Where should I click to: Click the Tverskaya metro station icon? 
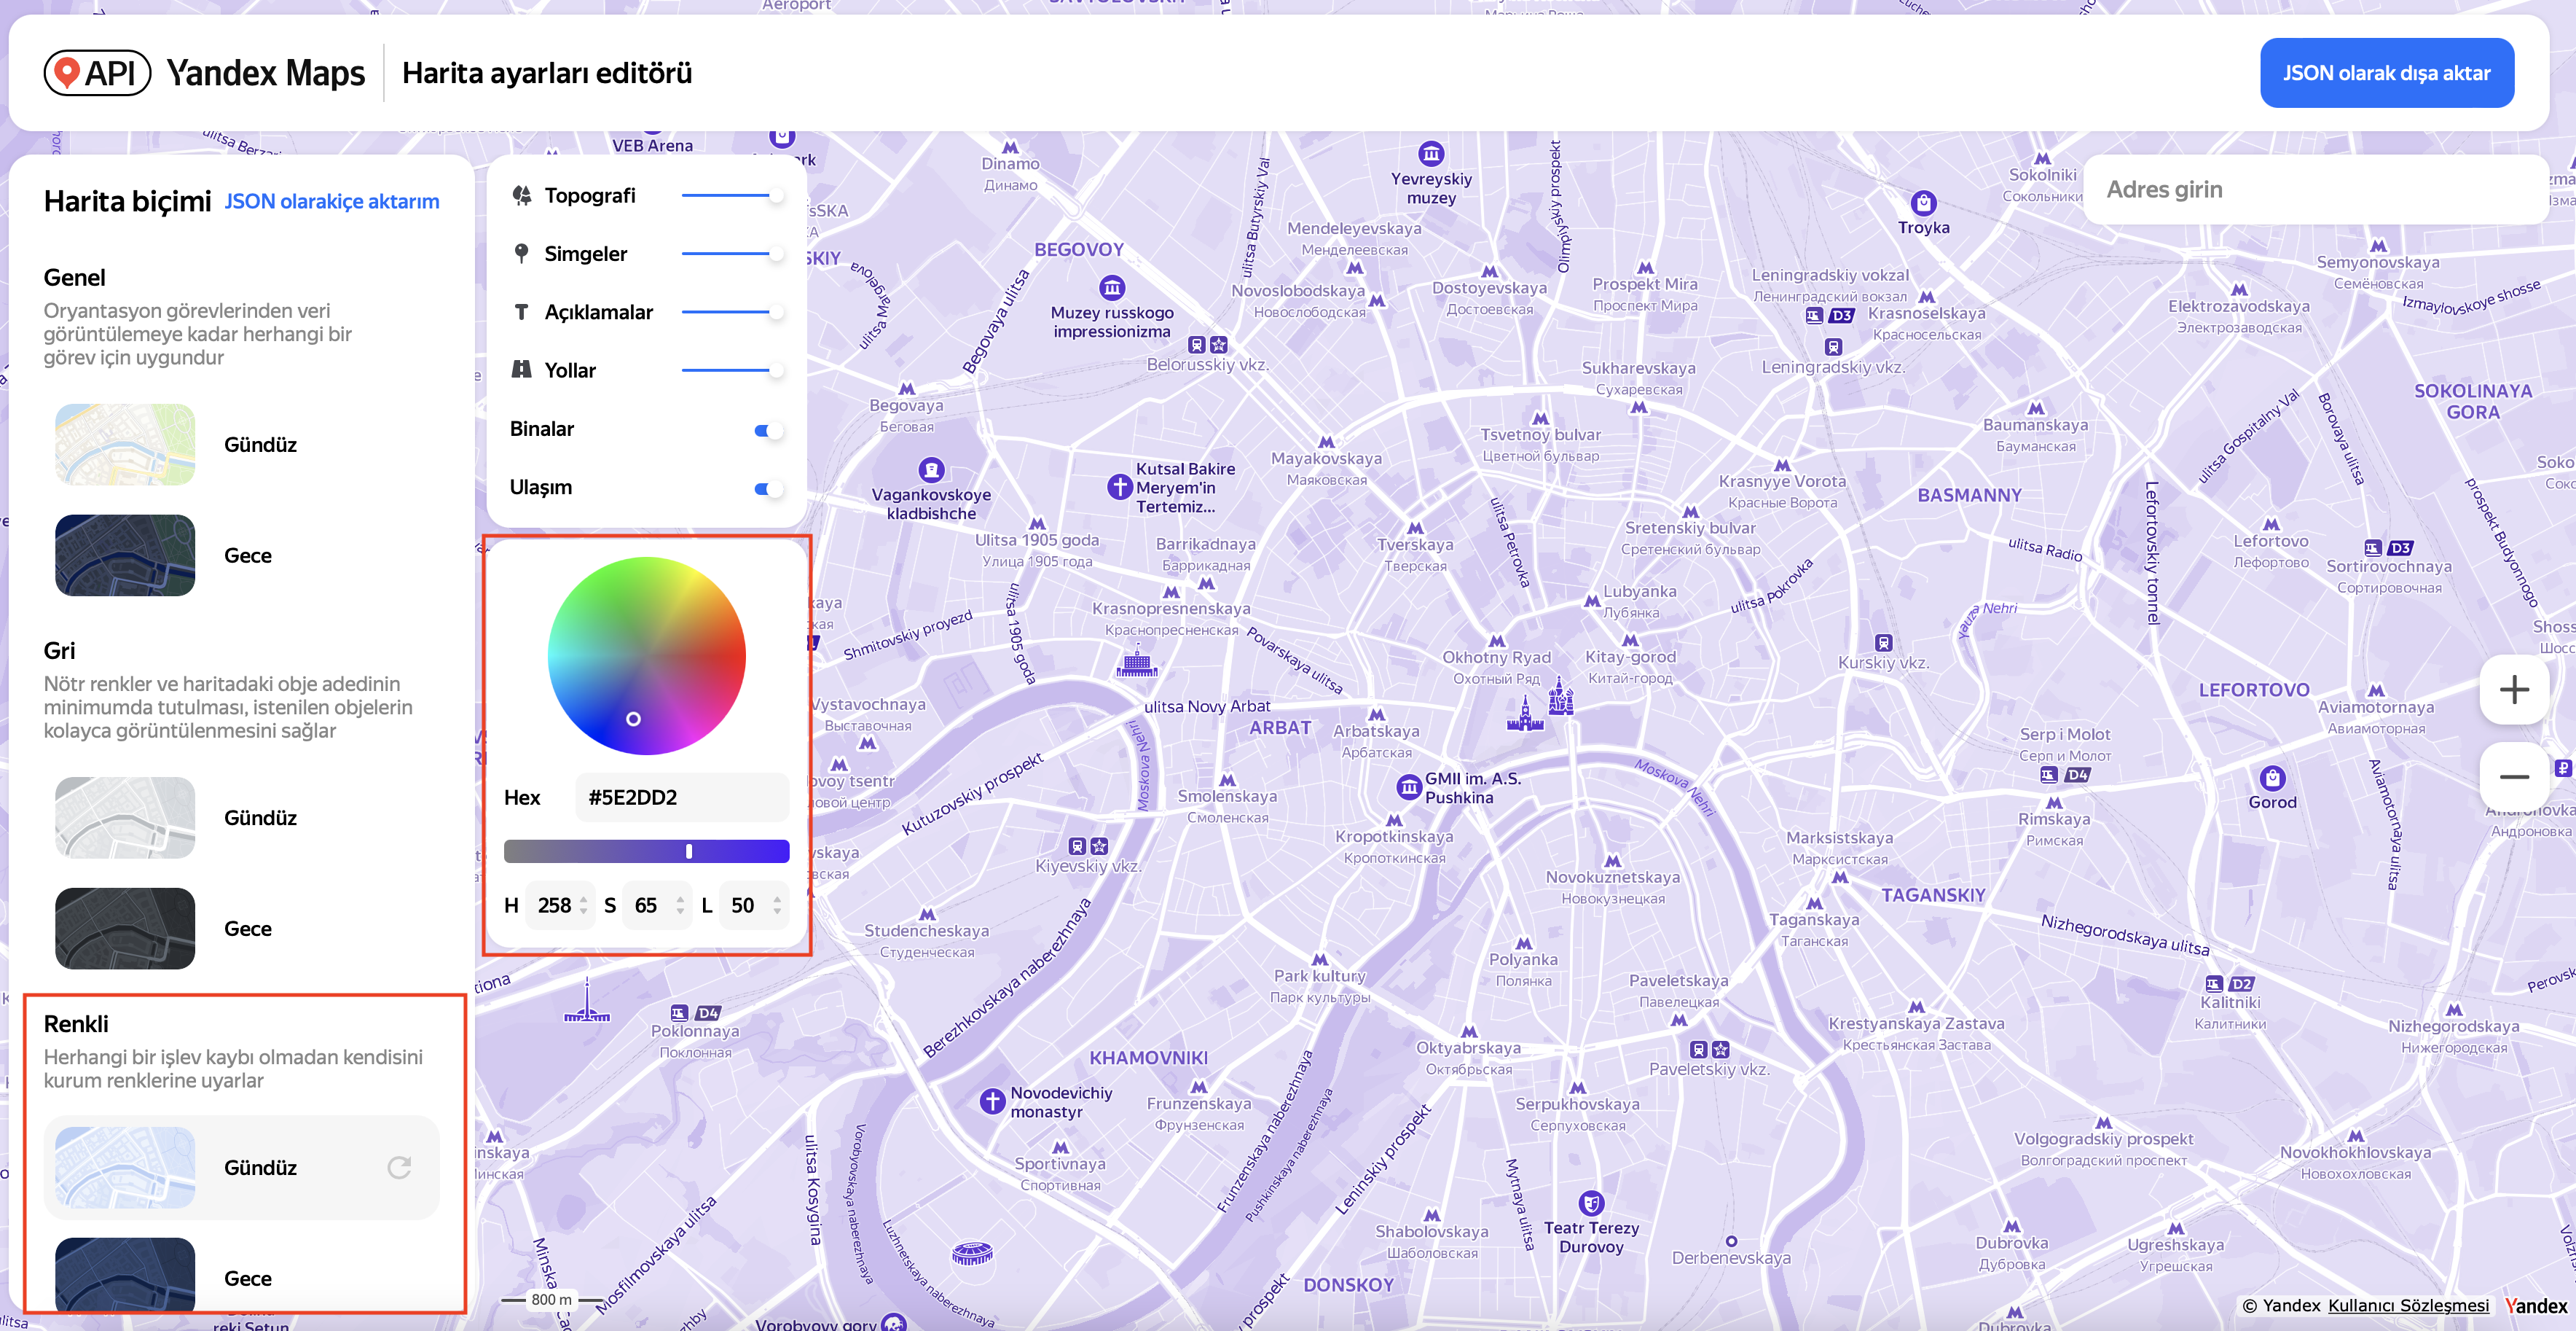pos(1415,528)
